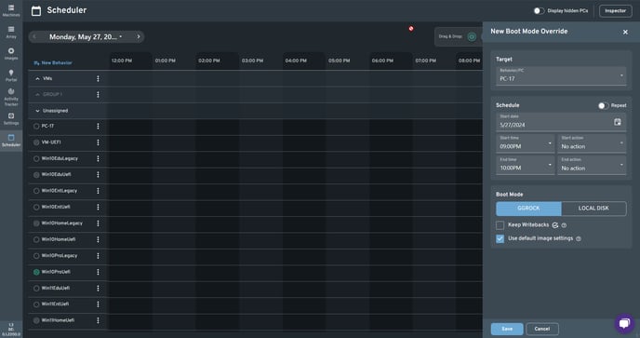
Task: Select the GGROCK boot mode
Action: (x=528, y=209)
